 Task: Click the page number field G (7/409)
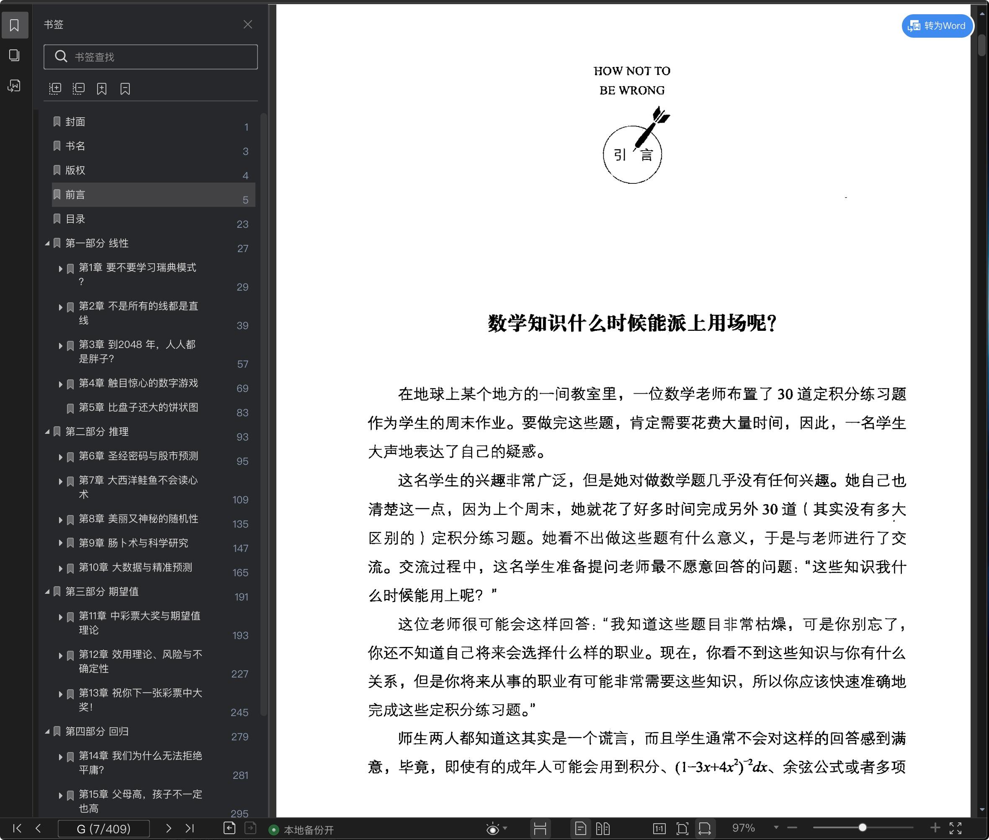tap(104, 829)
